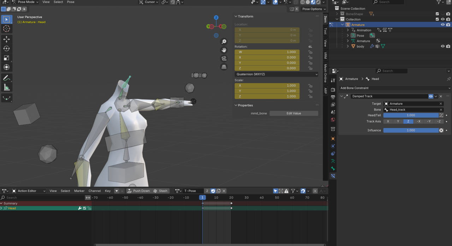Activate the Move tool
The width and height of the screenshot is (452, 246).
(6, 40)
